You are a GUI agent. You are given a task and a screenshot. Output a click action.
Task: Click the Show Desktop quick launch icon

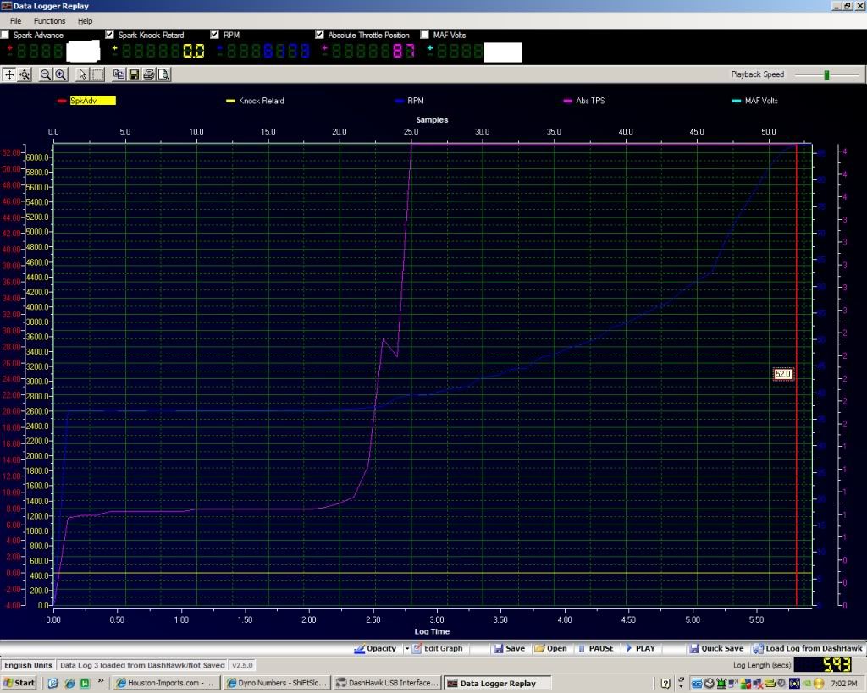coord(53,684)
